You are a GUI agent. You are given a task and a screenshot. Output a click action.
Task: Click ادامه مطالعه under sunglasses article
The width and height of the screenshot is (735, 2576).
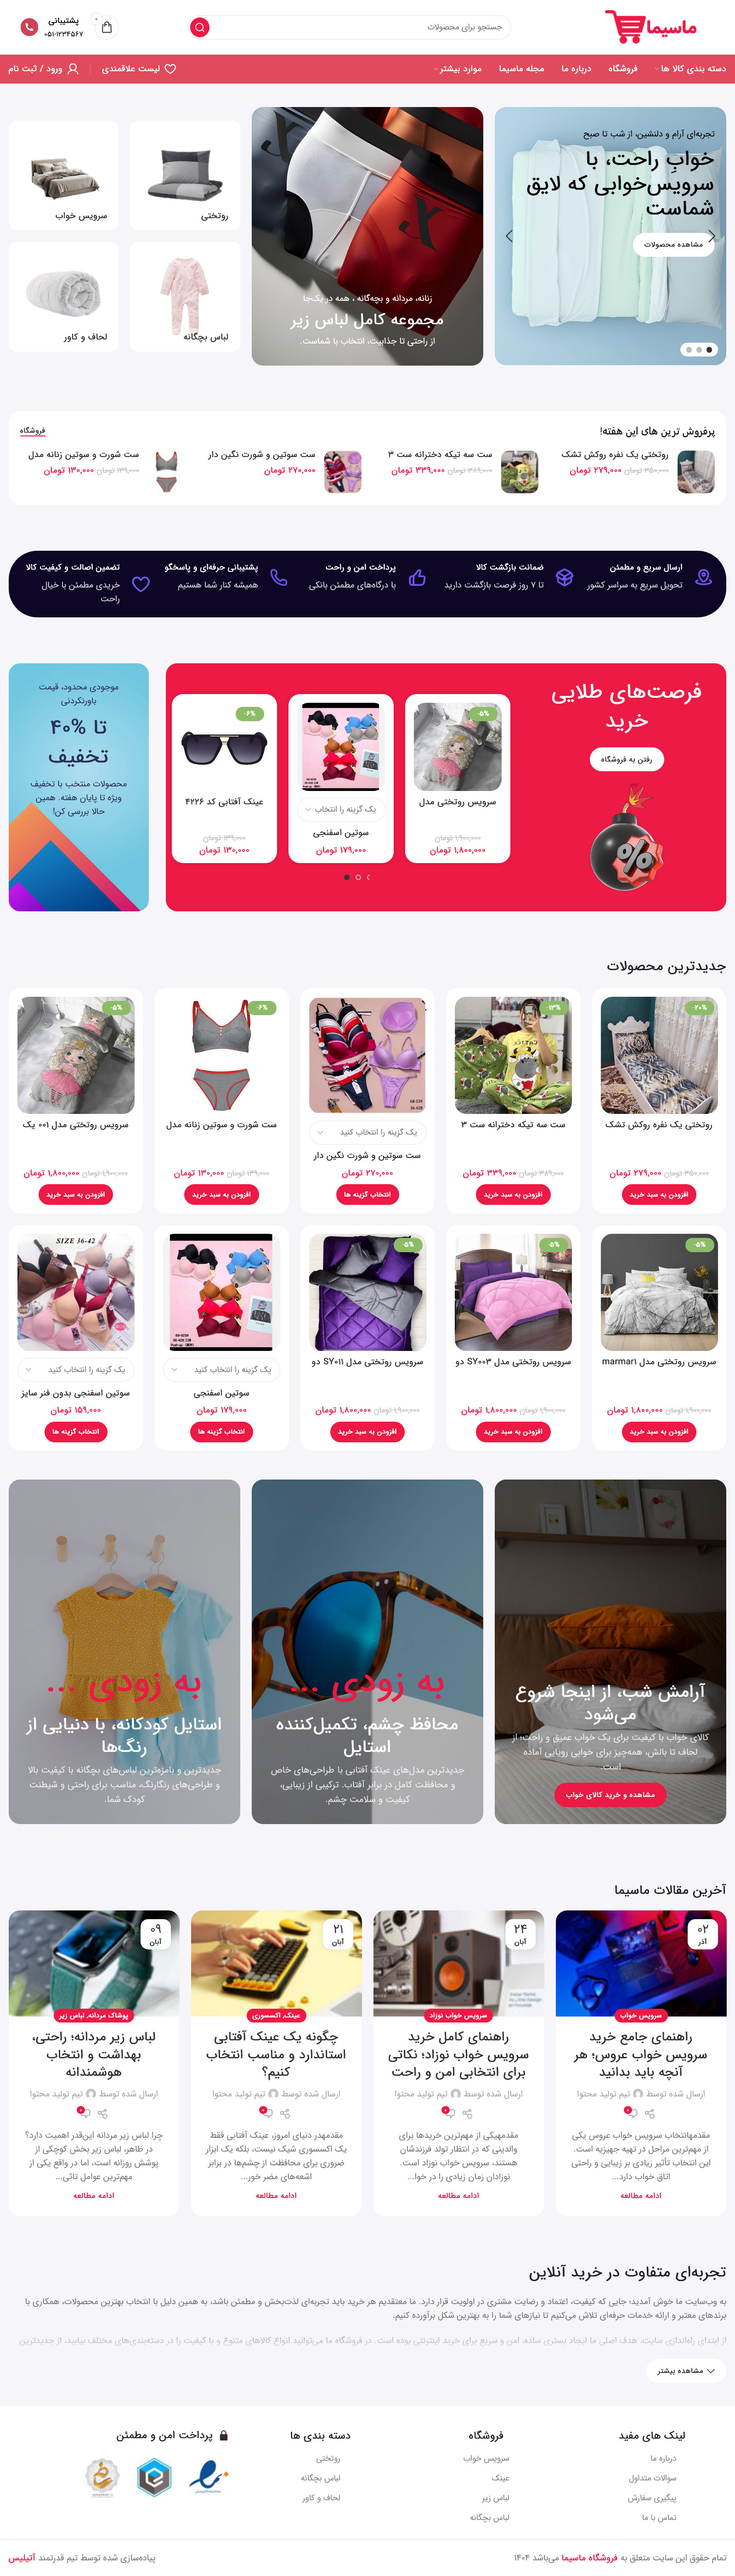click(276, 2195)
